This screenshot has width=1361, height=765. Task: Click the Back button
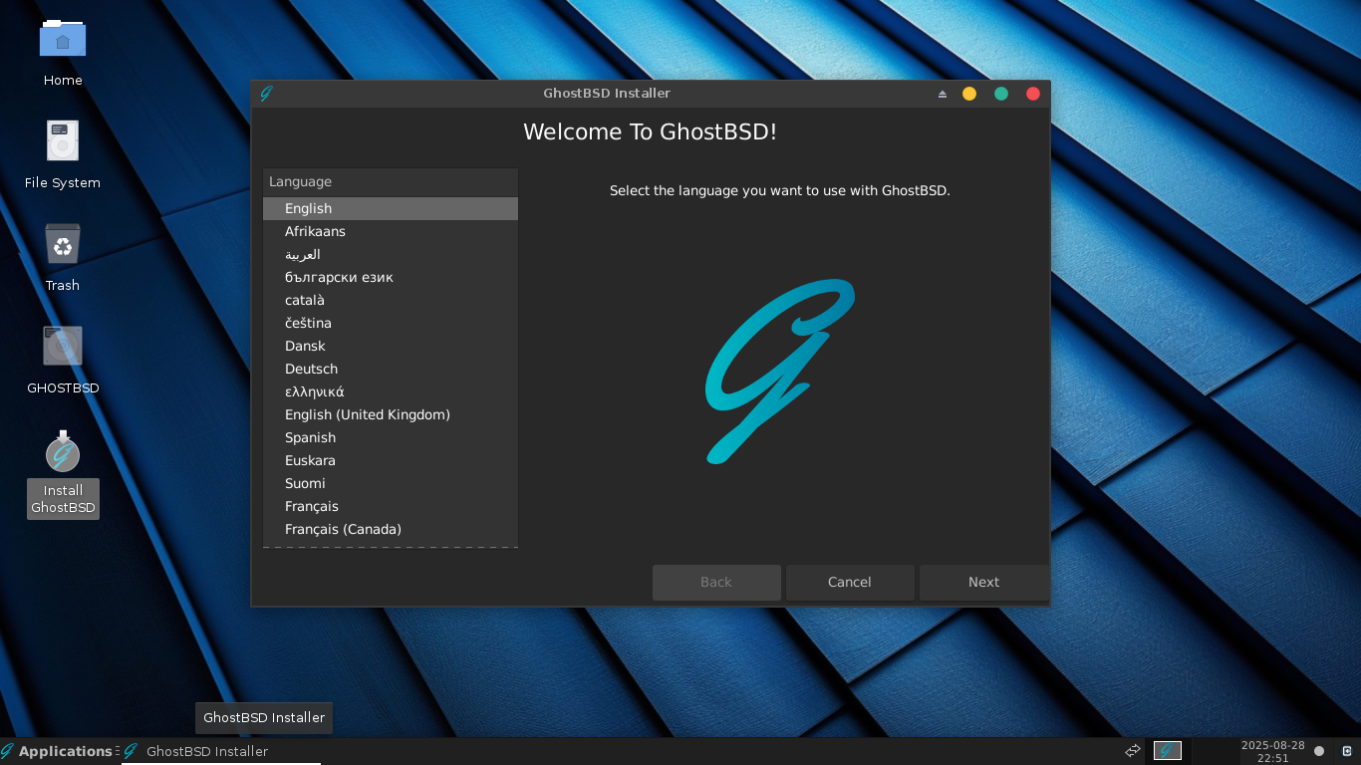point(716,583)
